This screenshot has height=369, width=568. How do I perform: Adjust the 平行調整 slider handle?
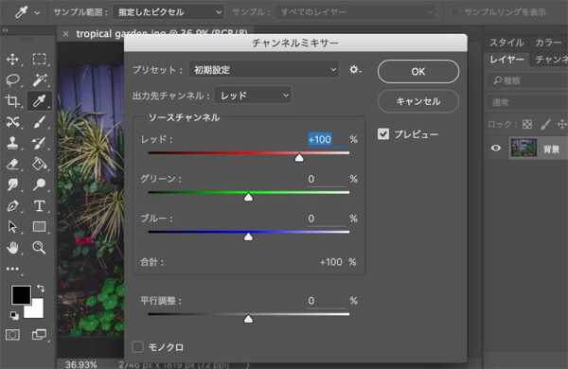[248, 319]
